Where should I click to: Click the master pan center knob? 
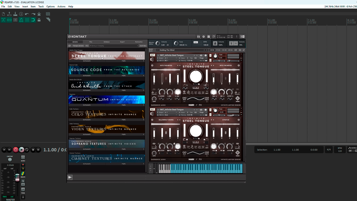[10, 160]
